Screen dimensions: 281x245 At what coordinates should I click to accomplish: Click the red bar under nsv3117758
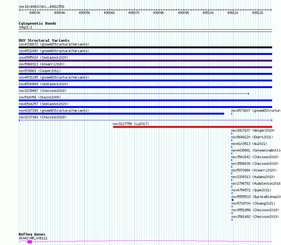[193, 127]
